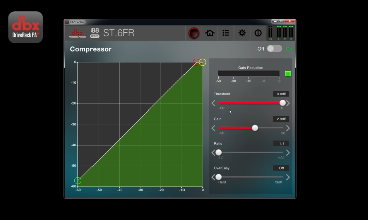Click the dbx DriveRack PA2 desktop icon

pyautogui.click(x=25, y=27)
